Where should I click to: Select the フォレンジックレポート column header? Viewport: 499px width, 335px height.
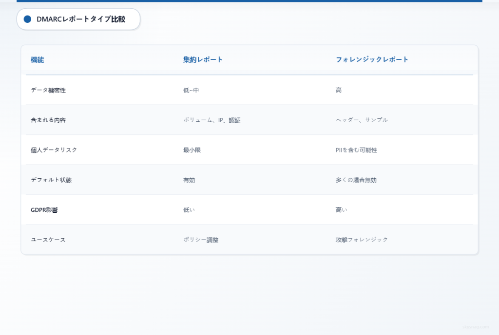point(372,59)
